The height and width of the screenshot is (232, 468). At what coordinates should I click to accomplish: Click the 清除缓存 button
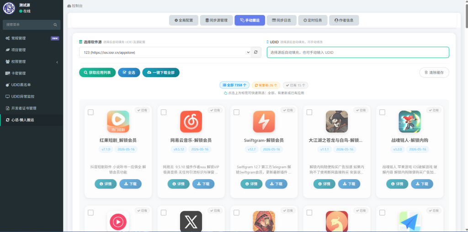434,72
